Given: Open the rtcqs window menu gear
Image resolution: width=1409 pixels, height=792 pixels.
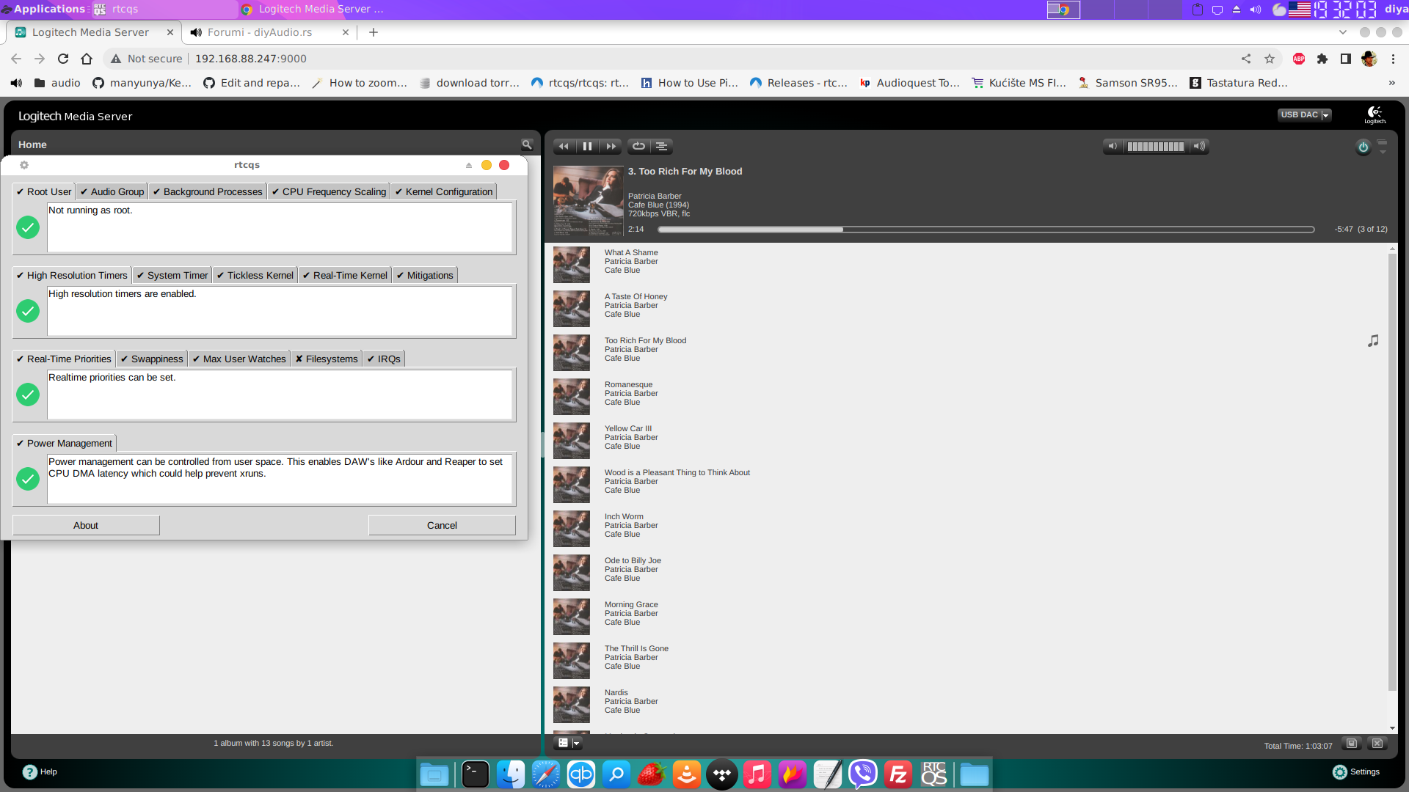Looking at the screenshot, I should [24, 165].
